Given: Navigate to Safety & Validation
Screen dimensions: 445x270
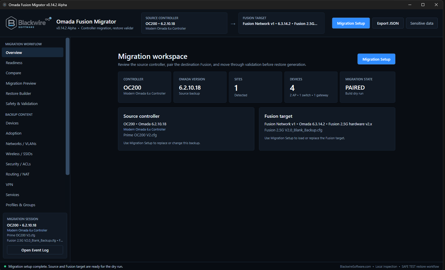Looking at the screenshot, I should [x=33, y=104].
